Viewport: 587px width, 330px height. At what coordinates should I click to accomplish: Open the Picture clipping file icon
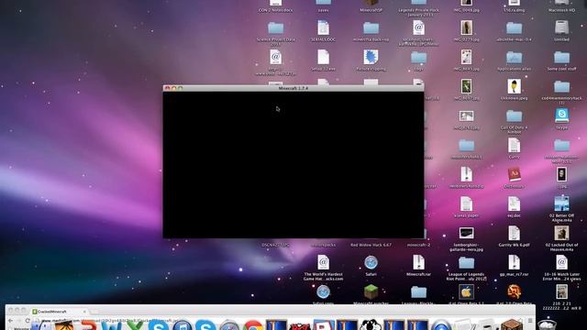click(371, 57)
